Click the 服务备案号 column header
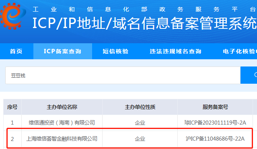The width and height of the screenshot is (257, 149). point(215,107)
